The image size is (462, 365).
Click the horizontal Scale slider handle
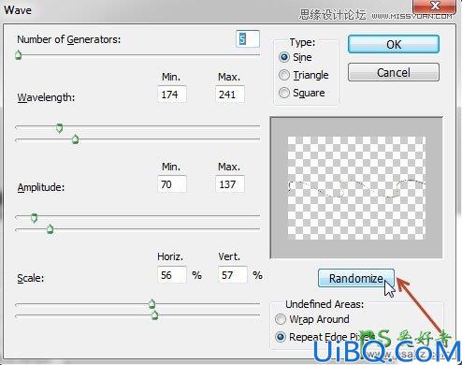coord(152,303)
